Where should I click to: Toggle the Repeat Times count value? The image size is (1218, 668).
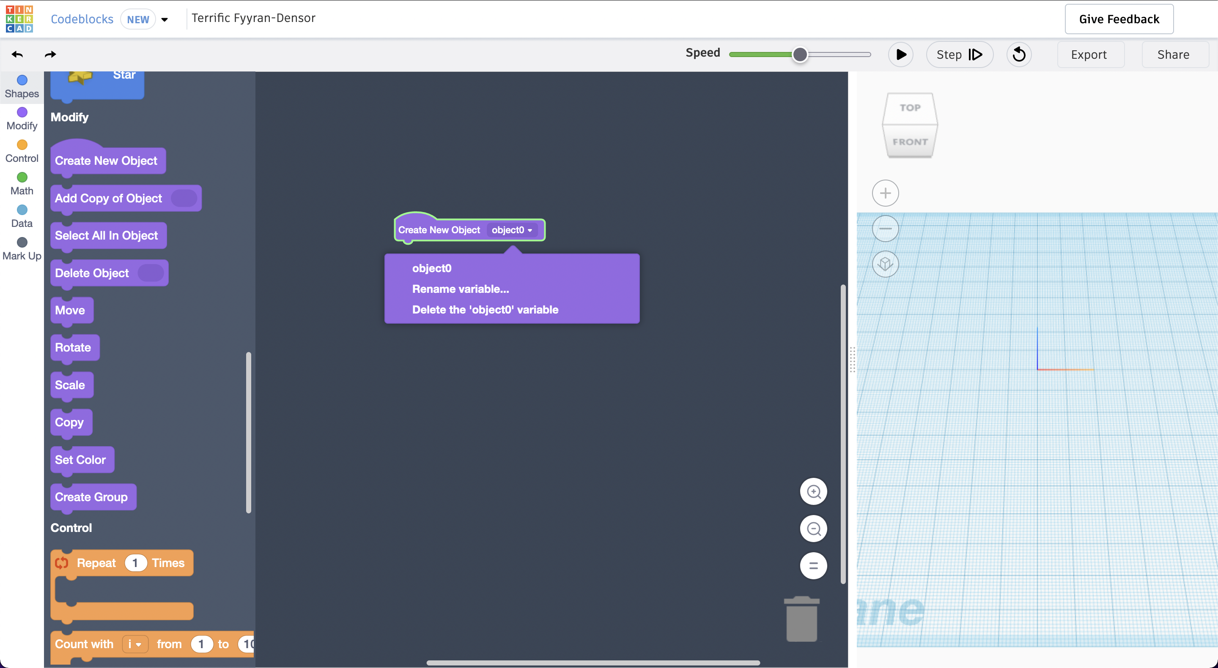coord(134,563)
